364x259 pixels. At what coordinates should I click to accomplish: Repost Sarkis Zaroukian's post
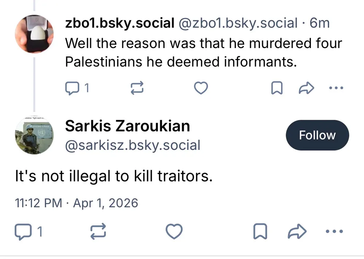point(99,231)
